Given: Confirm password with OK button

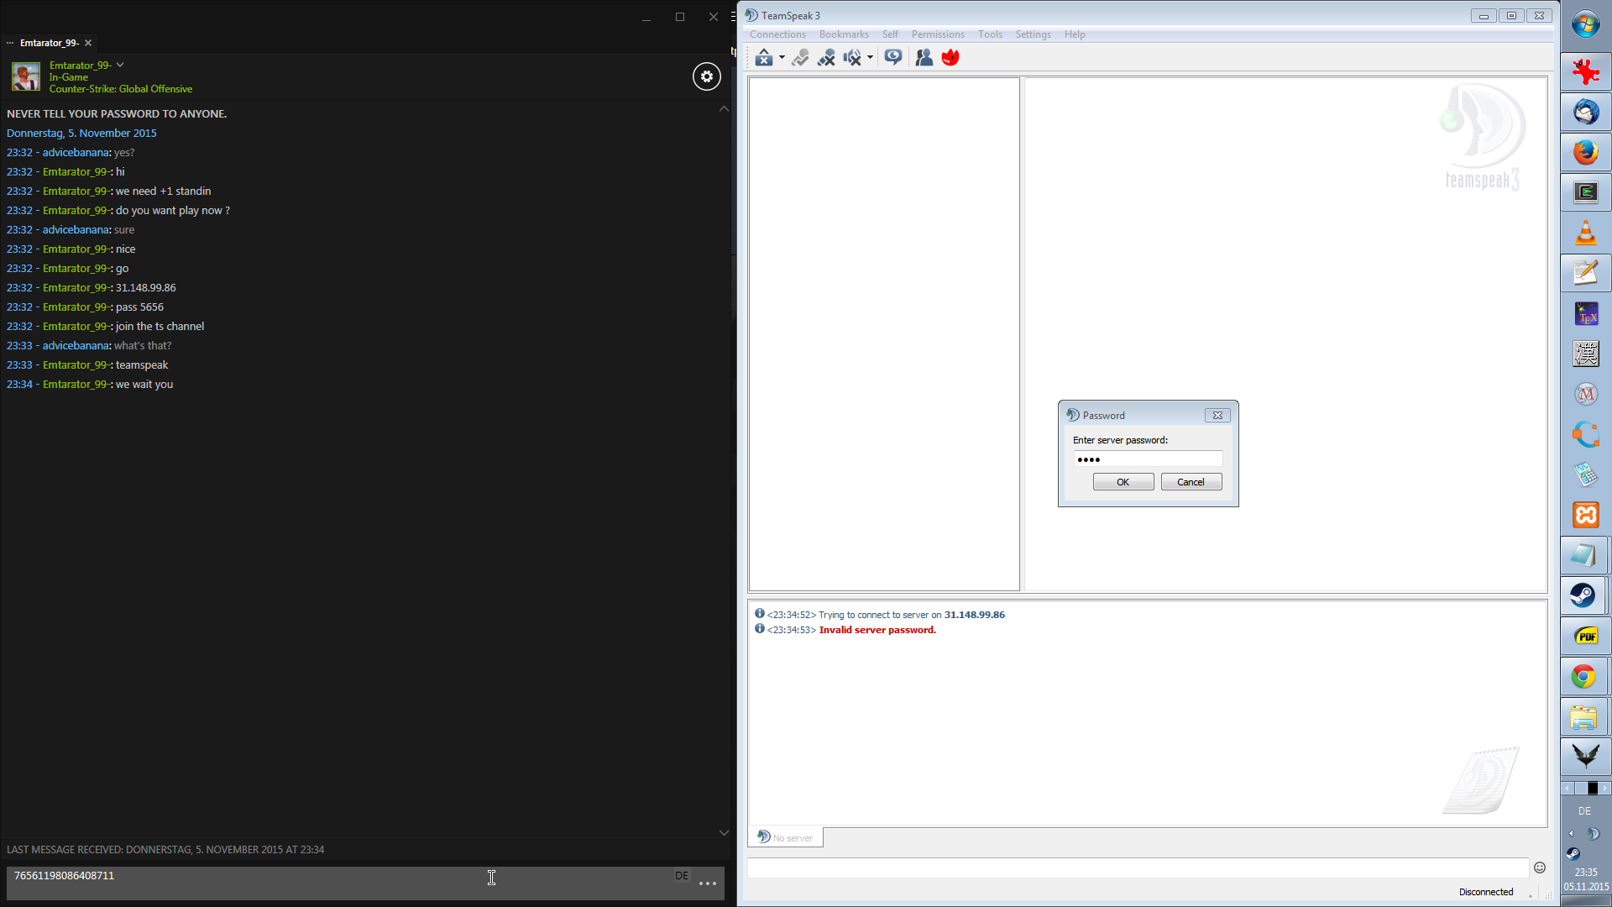Looking at the screenshot, I should click(1123, 482).
